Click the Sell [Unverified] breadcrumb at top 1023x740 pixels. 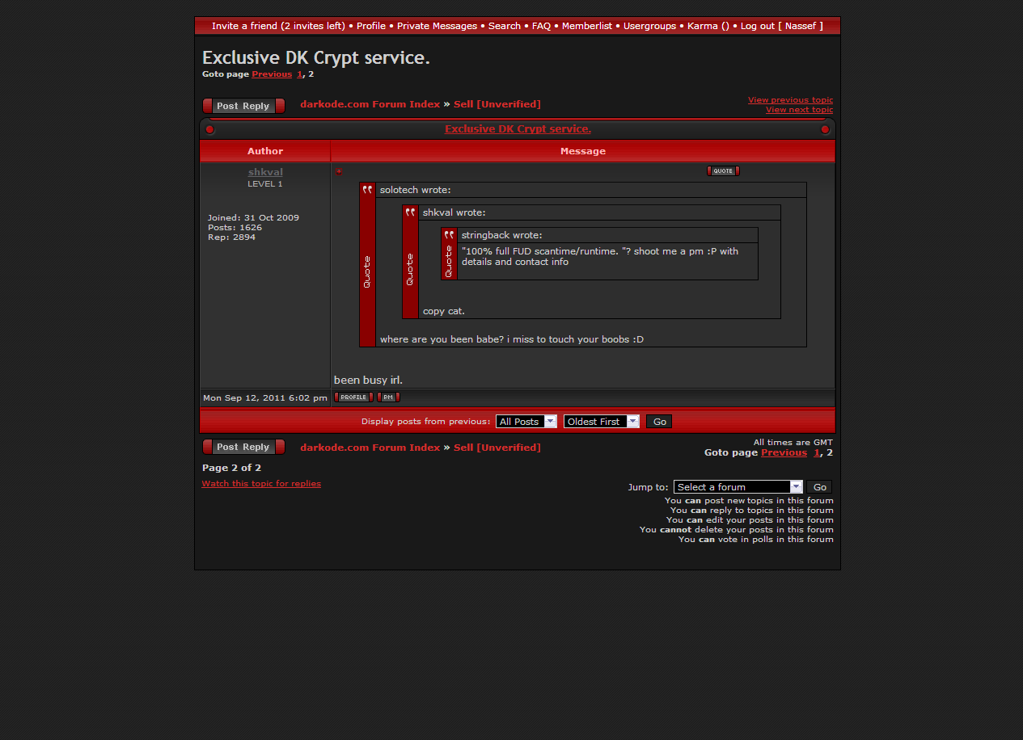pyautogui.click(x=497, y=104)
